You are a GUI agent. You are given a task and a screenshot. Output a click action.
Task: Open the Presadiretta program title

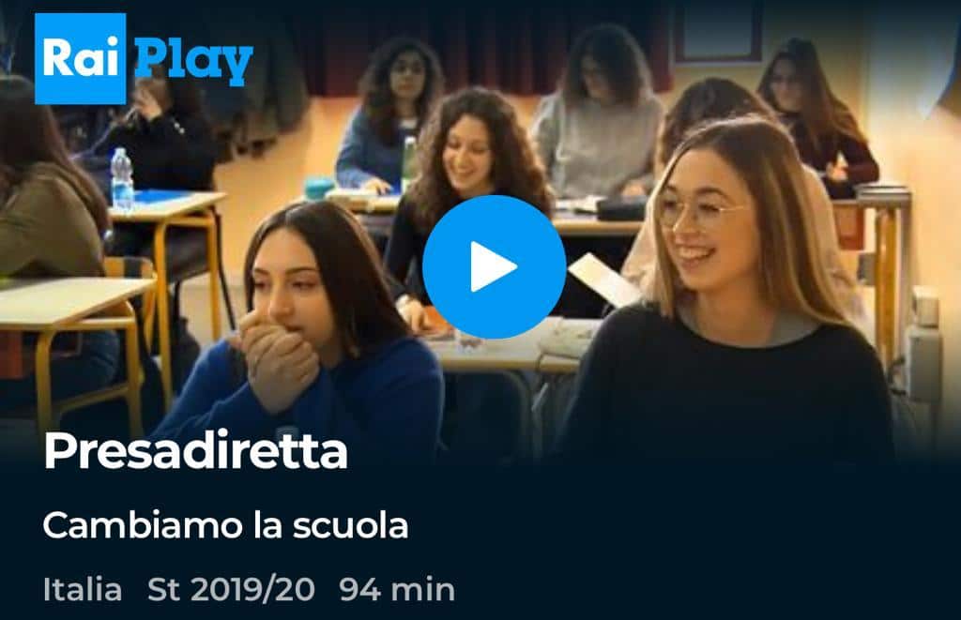[x=195, y=451]
